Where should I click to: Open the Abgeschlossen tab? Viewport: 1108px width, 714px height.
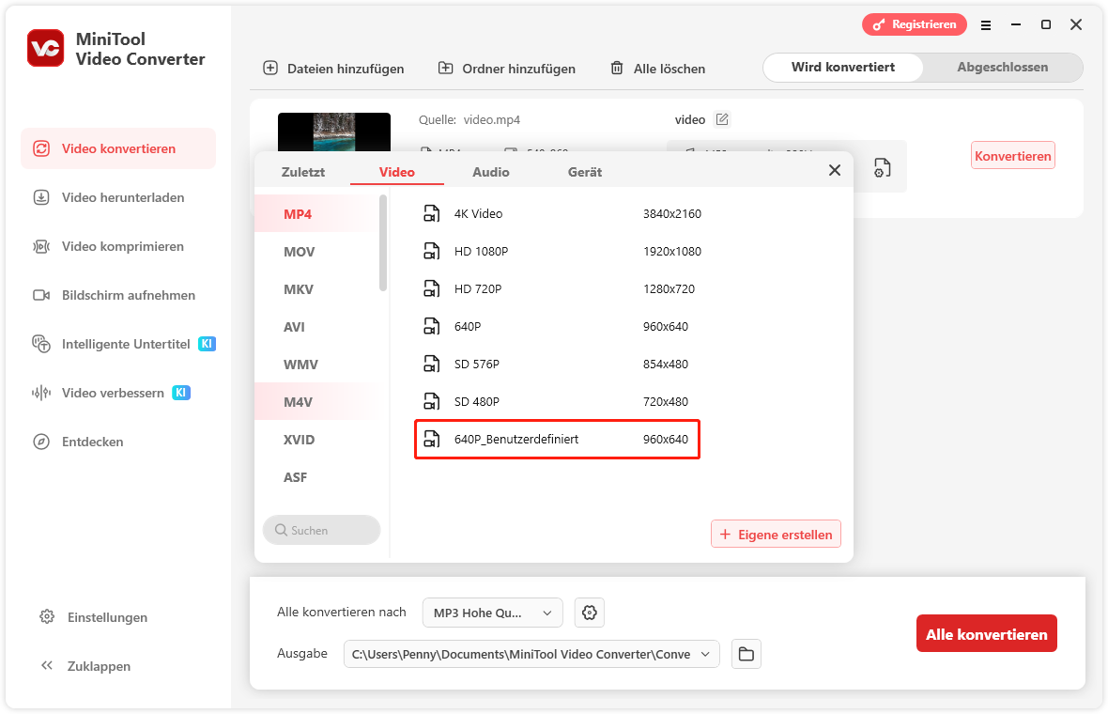[1002, 67]
